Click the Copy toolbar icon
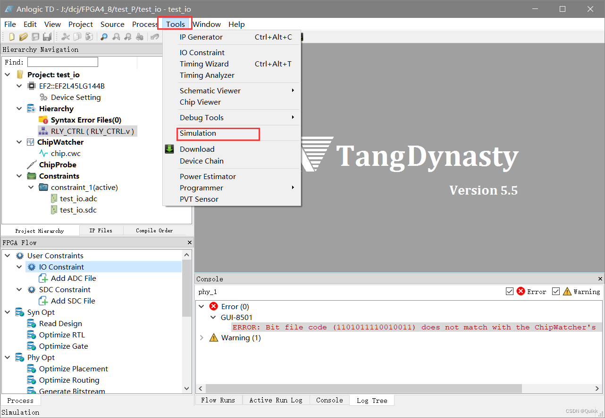This screenshot has height=418, width=605. point(77,37)
